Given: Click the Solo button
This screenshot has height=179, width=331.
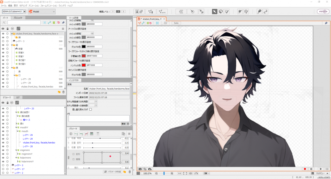Looking at the screenshot, I should (x=176, y=23).
